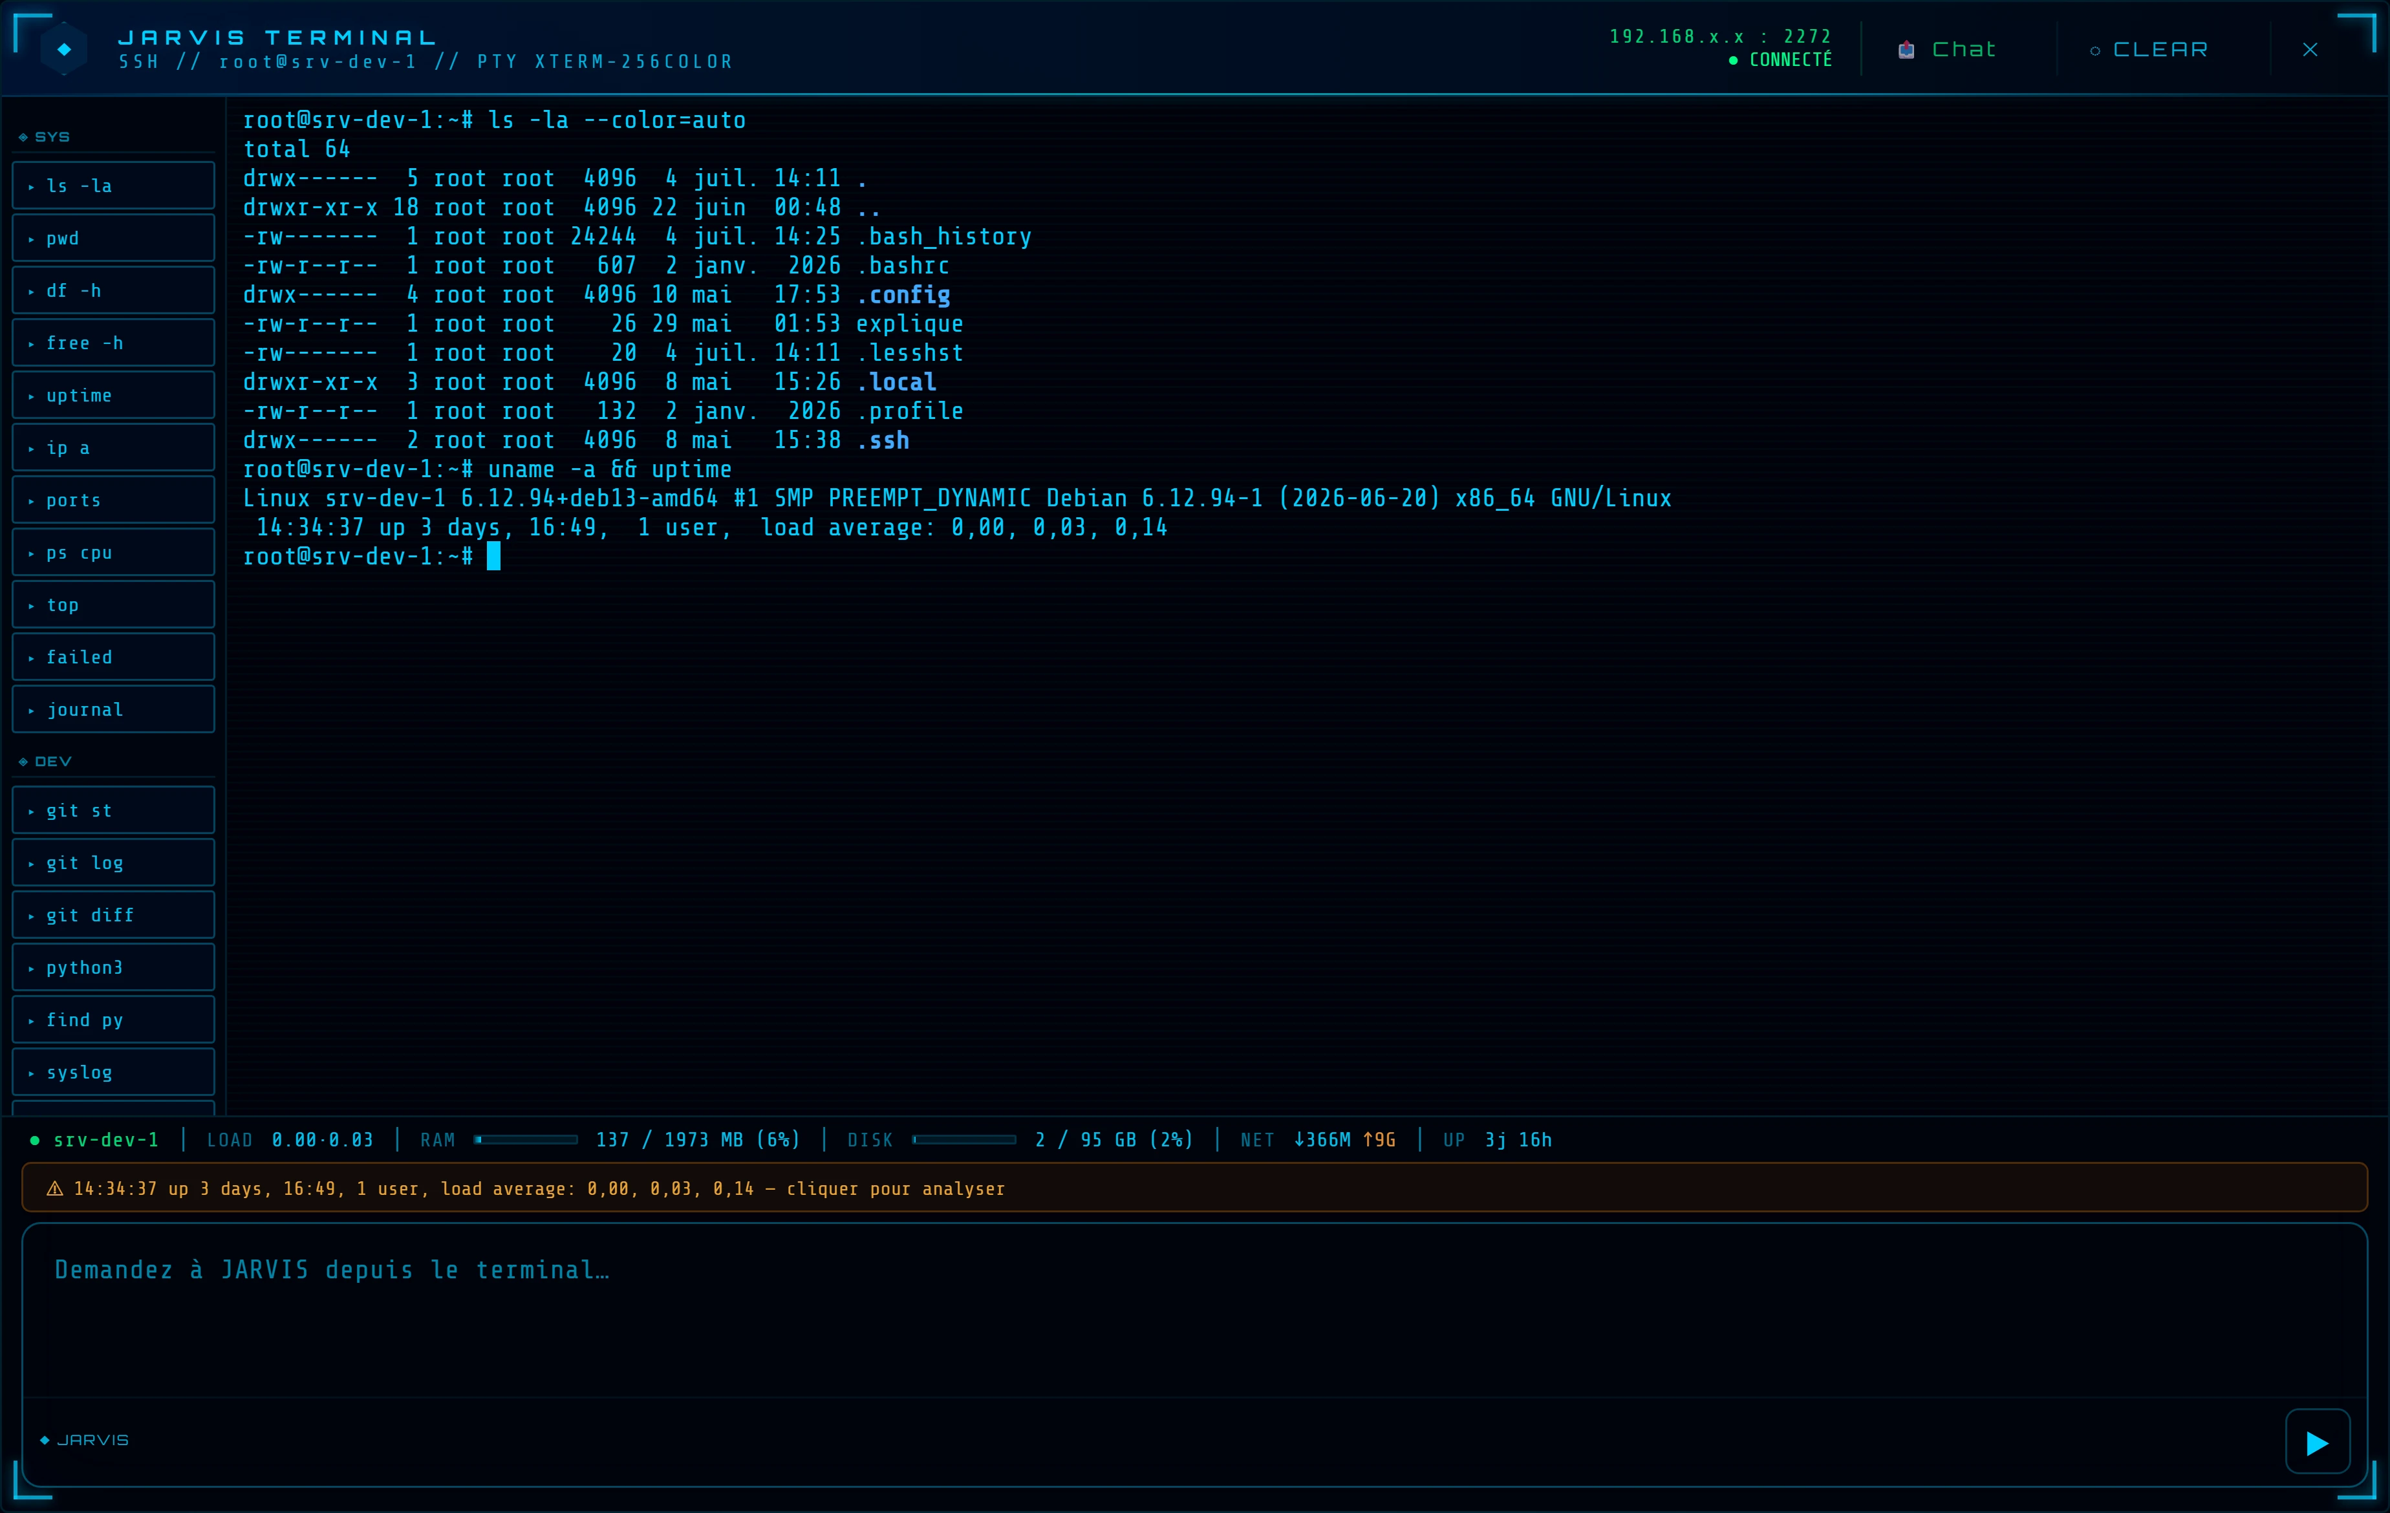Click the '2 / 95 GB (2%)' disk value
The image size is (2390, 1513).
tap(1114, 1140)
